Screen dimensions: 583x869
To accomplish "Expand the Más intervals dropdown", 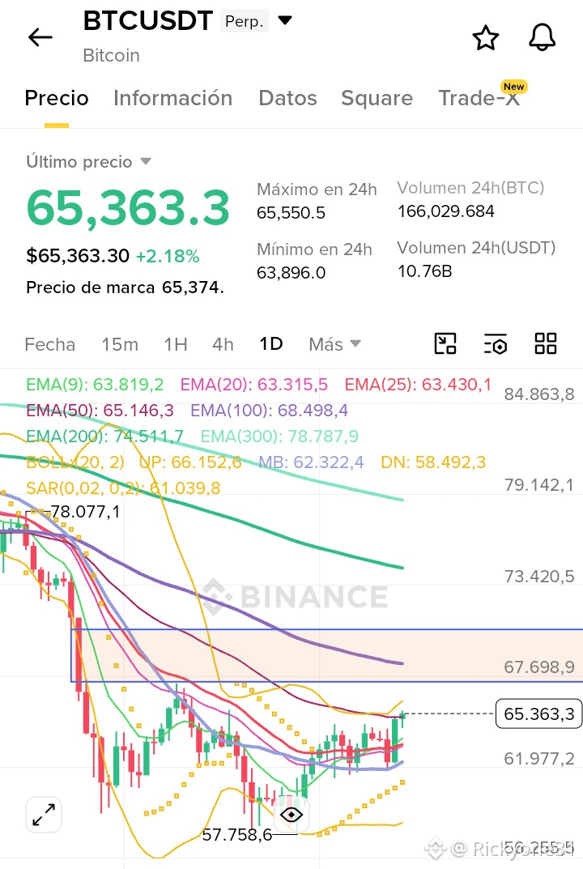I will click(x=334, y=344).
